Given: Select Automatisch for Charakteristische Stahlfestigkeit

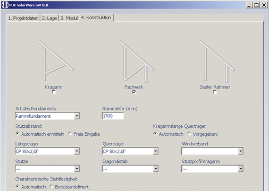Looking at the screenshot, I should pyautogui.click(x=18, y=186).
